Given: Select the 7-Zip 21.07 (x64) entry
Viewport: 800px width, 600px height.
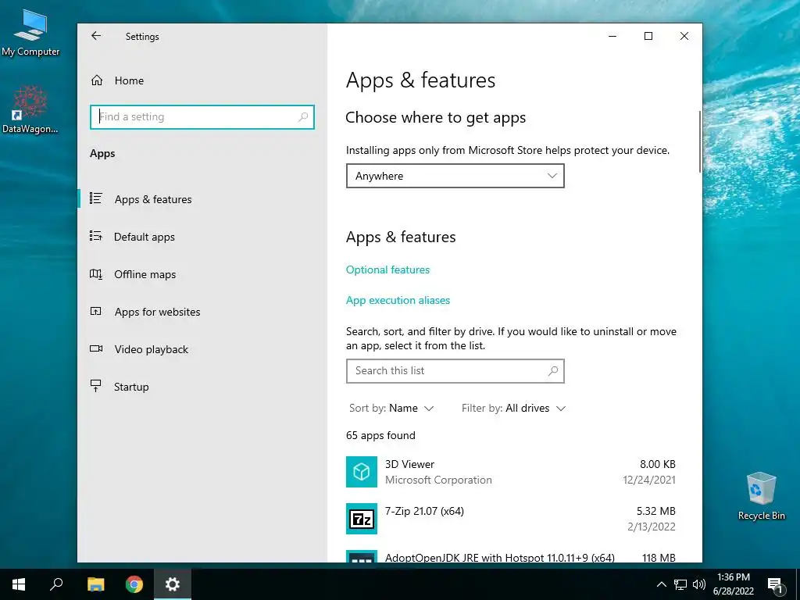Looking at the screenshot, I should point(511,519).
